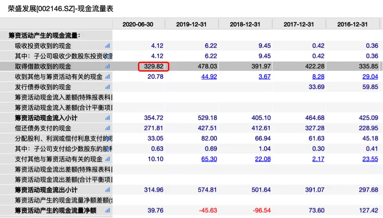Open chart icon for 筹资活动产生的现金流量净额 row

(108, 210)
